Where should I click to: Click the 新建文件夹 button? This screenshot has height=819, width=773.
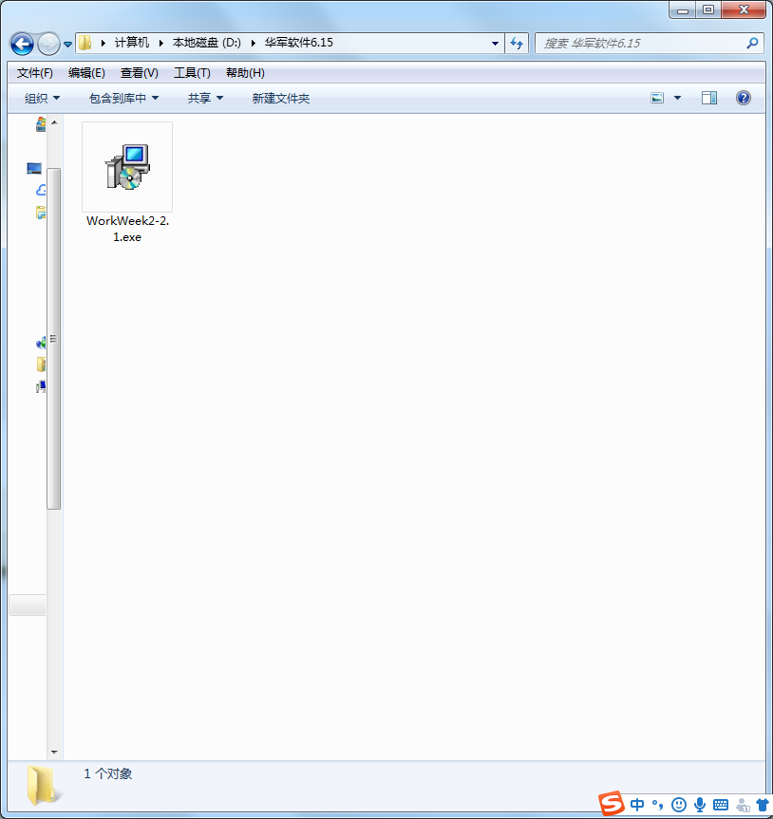(281, 98)
